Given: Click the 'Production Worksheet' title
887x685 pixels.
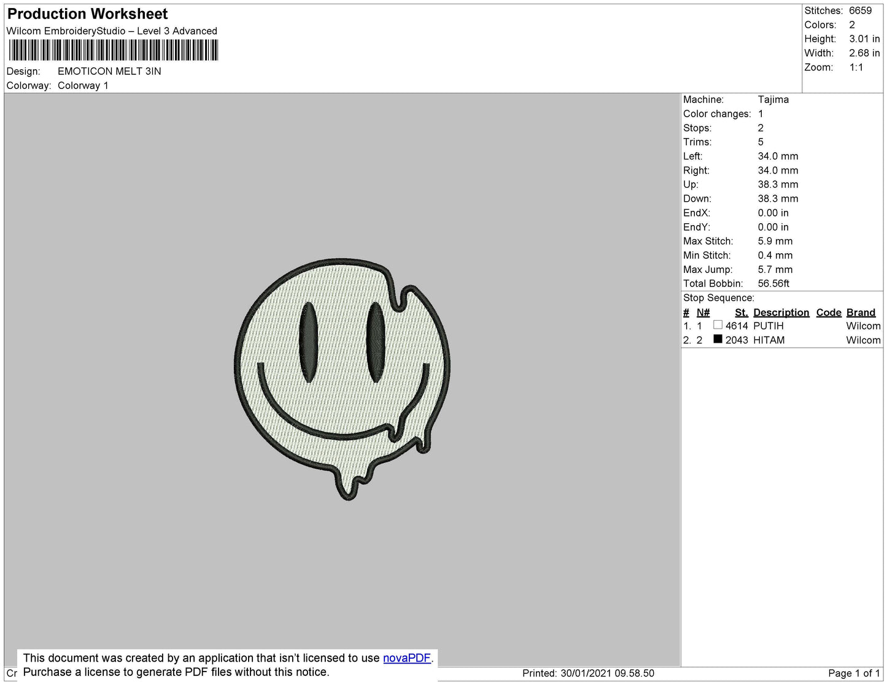Looking at the screenshot, I should coord(87,13).
